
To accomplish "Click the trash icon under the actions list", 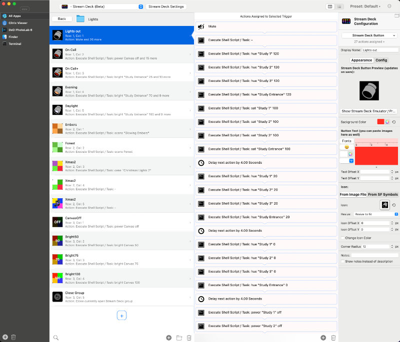I will pos(333,338).
